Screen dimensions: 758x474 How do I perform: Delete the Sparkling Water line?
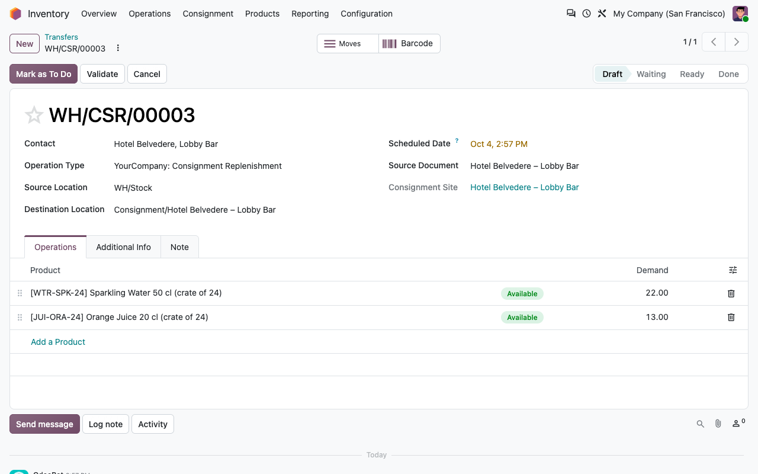tap(731, 293)
